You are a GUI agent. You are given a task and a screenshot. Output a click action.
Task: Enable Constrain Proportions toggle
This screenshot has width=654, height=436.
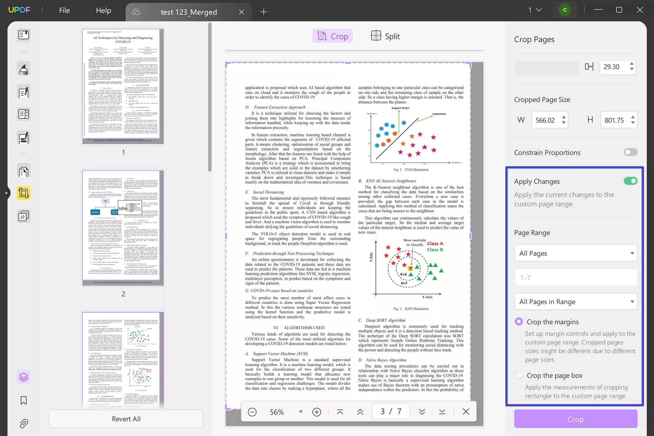631,152
